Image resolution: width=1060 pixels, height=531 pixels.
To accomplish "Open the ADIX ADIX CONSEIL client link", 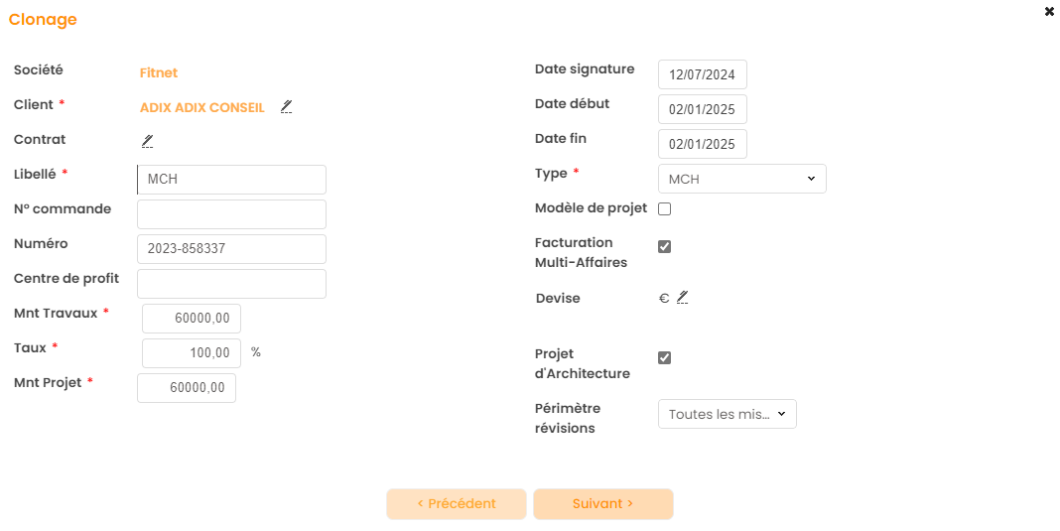I will tap(201, 107).
